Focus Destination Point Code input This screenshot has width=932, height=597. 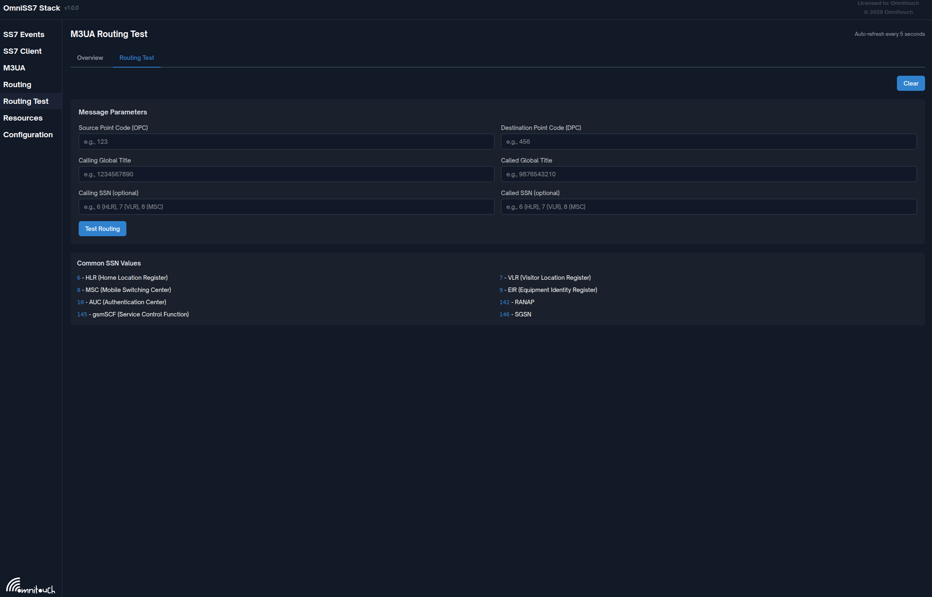pyautogui.click(x=708, y=142)
